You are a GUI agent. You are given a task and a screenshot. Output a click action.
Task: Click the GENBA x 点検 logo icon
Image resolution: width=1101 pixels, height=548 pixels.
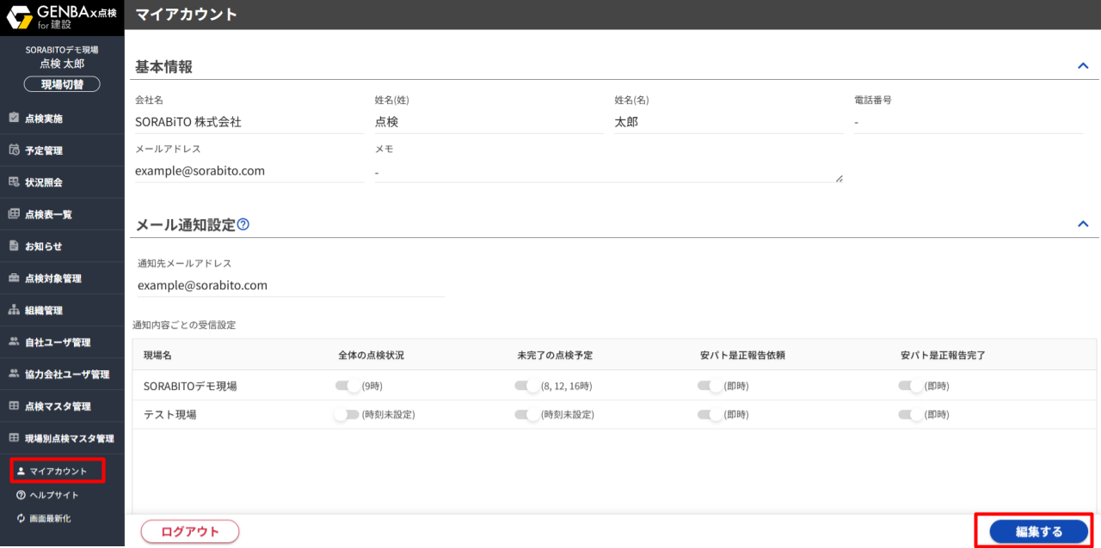pos(20,15)
